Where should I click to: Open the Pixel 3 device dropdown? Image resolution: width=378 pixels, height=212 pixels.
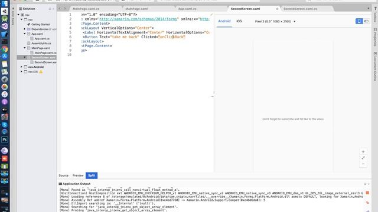click(275, 21)
